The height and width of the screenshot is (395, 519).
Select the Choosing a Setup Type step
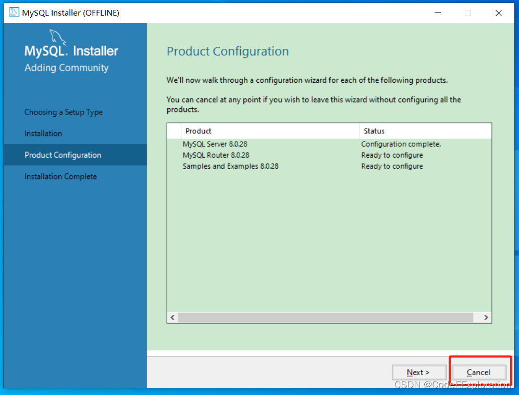[64, 112]
